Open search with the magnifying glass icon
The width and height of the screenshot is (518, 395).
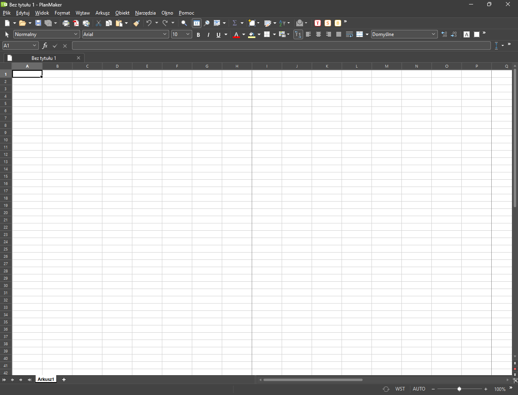tap(184, 23)
